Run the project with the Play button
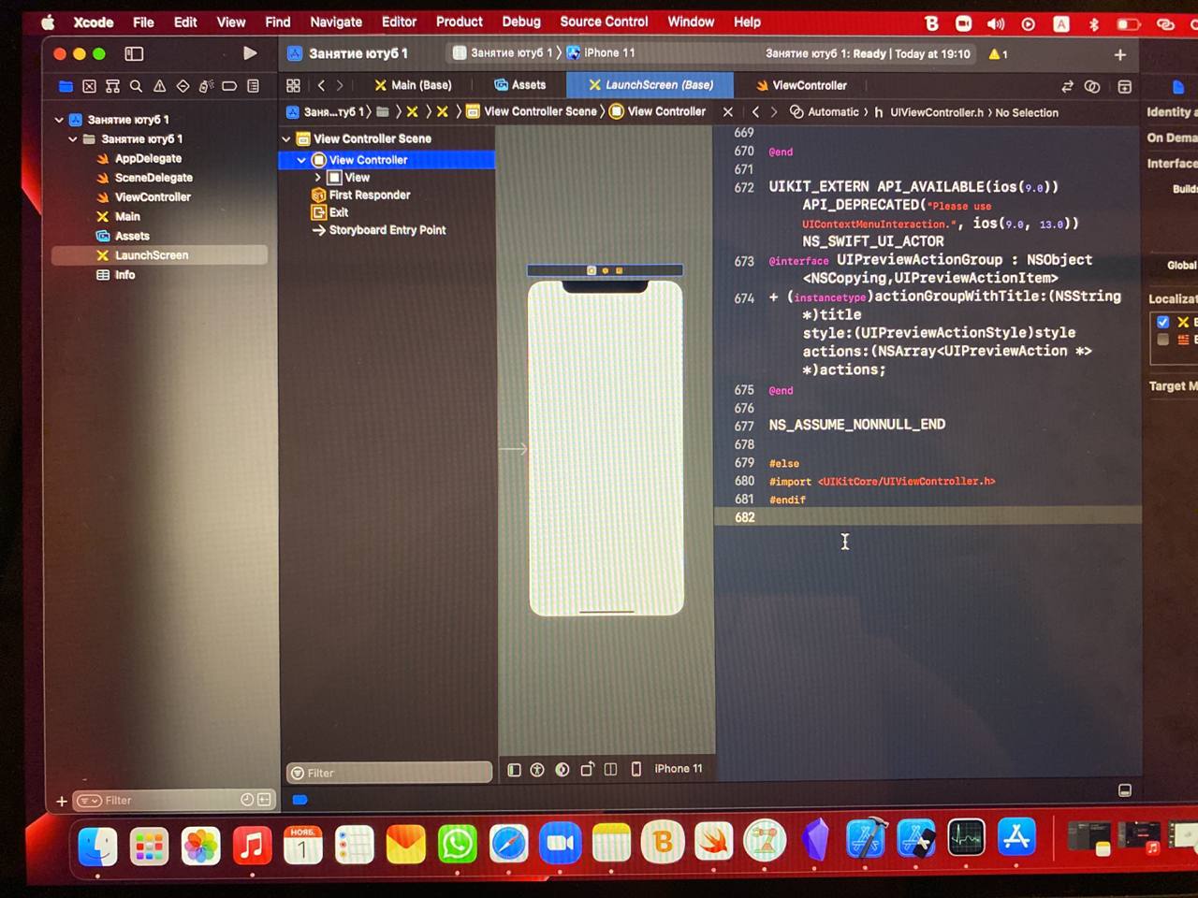 (250, 53)
